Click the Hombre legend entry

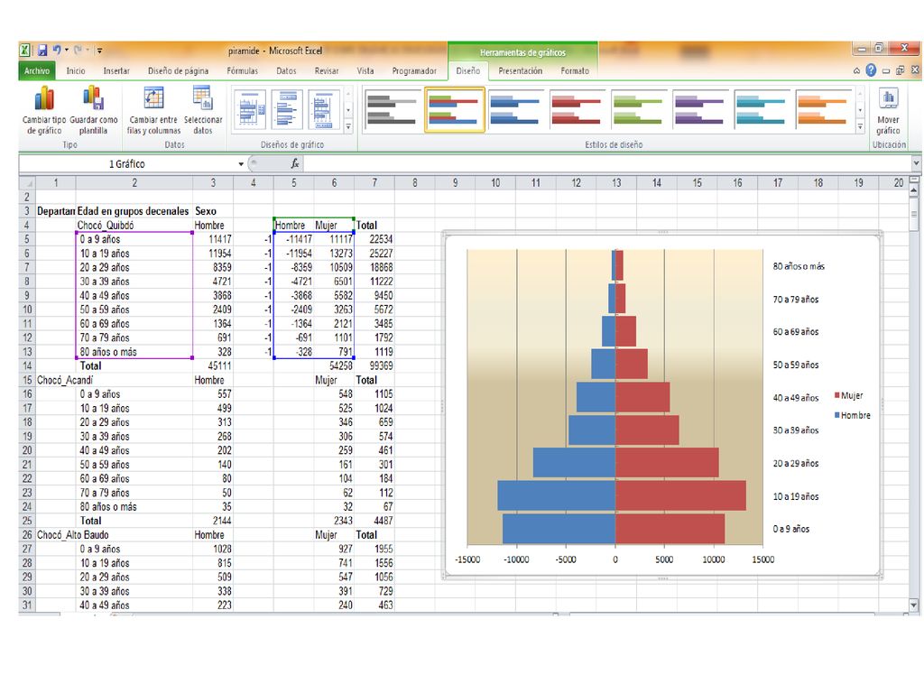point(853,415)
